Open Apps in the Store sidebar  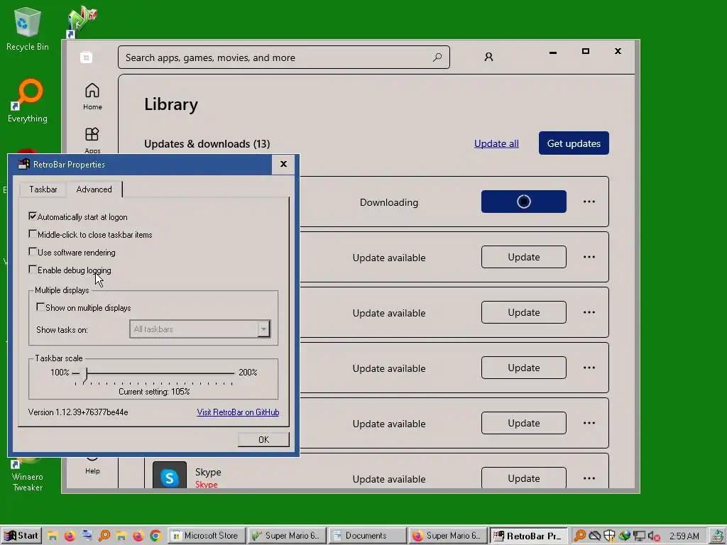(92, 140)
